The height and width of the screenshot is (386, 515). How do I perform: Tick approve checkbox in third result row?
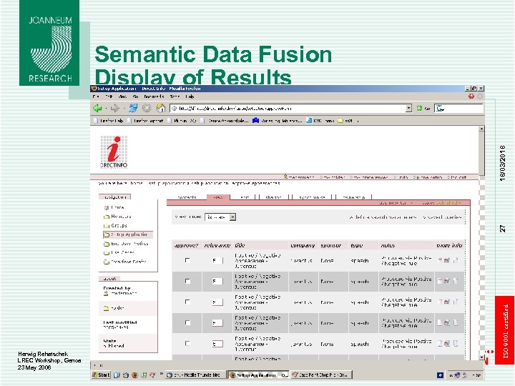(x=187, y=302)
